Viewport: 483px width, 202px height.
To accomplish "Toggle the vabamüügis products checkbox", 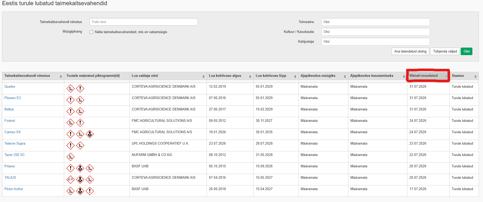I will pos(91,32).
